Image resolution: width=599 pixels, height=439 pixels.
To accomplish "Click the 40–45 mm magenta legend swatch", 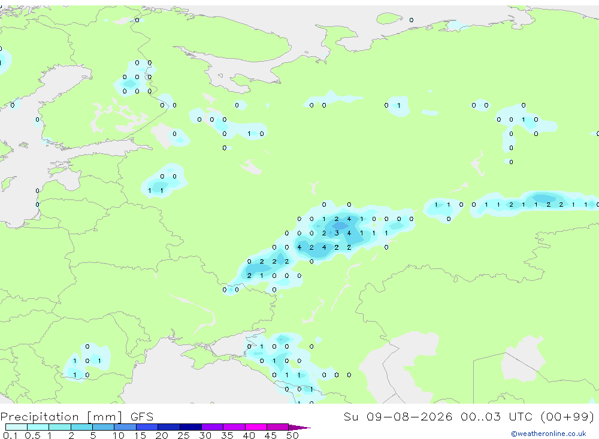I will (256, 427).
